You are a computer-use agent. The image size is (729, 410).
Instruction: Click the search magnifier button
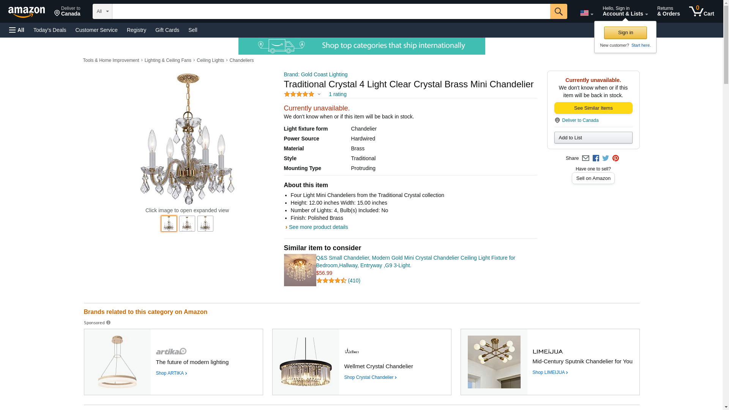pyautogui.click(x=558, y=11)
